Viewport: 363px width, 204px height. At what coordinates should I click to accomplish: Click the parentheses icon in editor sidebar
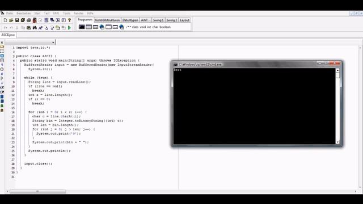(2, 69)
